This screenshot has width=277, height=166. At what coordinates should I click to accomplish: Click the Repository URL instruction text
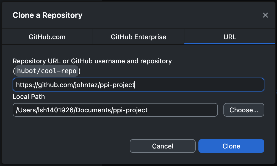(x=92, y=61)
